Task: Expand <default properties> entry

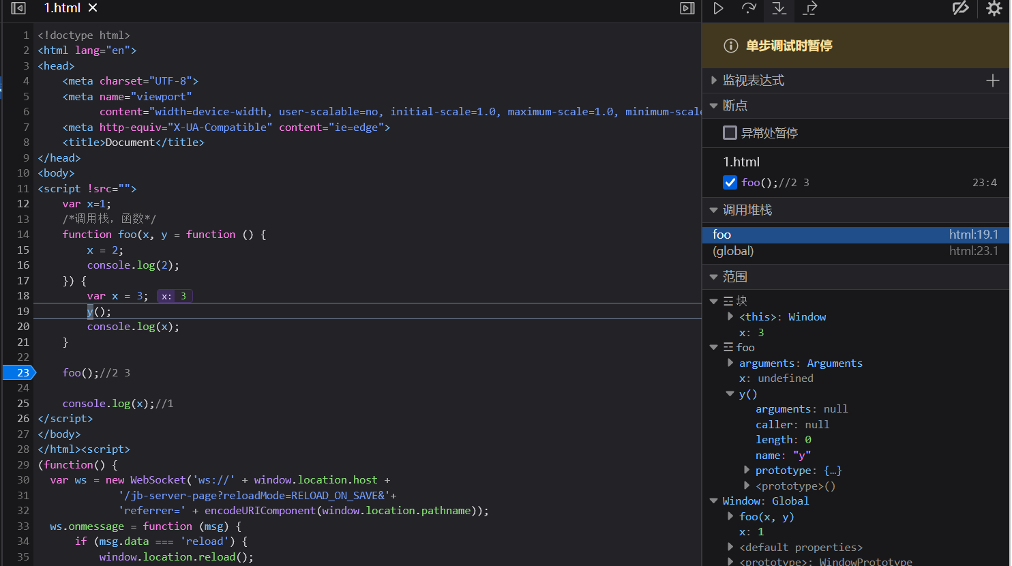Action: click(x=731, y=548)
